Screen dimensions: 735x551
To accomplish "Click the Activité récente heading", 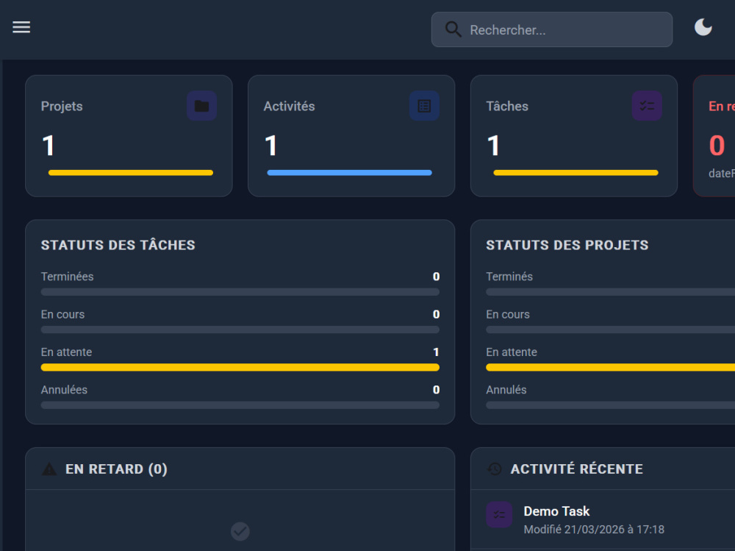I will (576, 469).
